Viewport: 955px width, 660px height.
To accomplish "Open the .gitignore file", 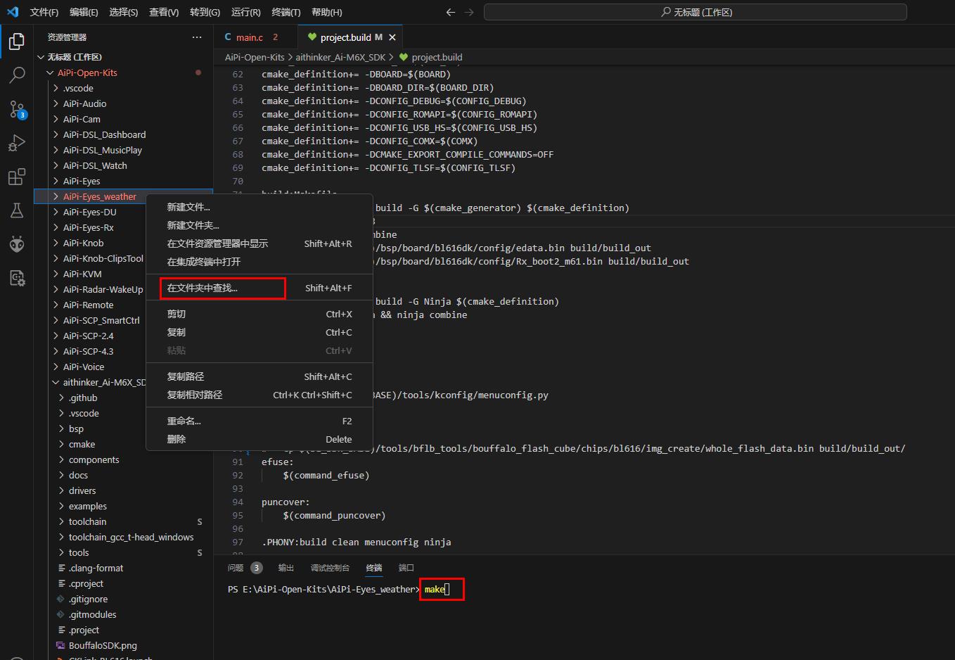I will click(x=88, y=599).
